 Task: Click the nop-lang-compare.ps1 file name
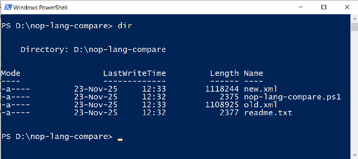[292, 97]
